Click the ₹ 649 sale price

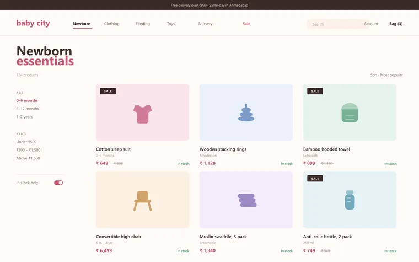point(102,163)
